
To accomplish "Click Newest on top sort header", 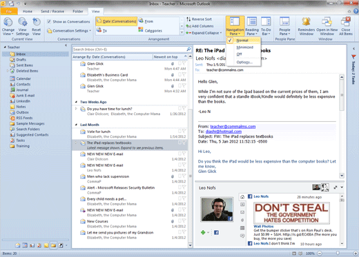I will click(170, 56).
